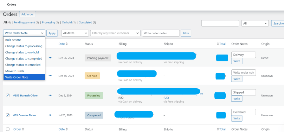Click the Date column header link
Image resolution: width=284 pixels, height=132 pixels.
coord(61,44)
